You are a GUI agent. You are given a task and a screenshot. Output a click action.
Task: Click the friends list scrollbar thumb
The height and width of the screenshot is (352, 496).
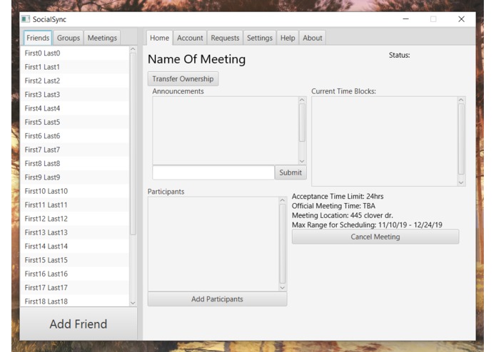click(x=133, y=144)
